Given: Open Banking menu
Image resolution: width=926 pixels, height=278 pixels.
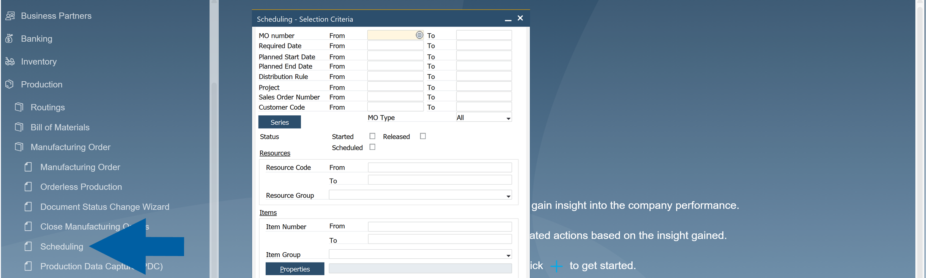Looking at the screenshot, I should [x=36, y=39].
